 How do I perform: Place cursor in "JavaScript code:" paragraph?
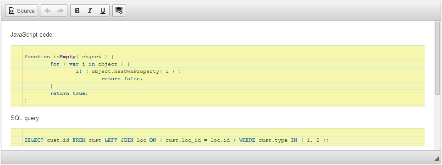(x=32, y=35)
